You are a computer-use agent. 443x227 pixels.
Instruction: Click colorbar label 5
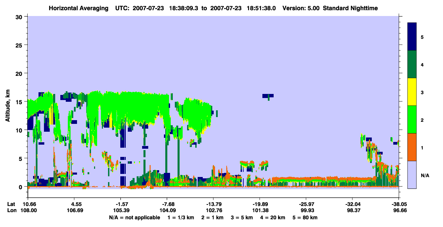pos(422,37)
